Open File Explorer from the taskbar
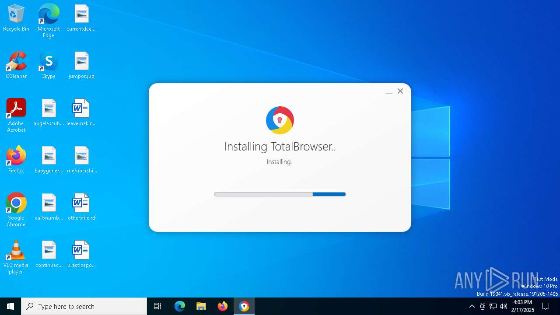The width and height of the screenshot is (560, 315). click(201, 306)
